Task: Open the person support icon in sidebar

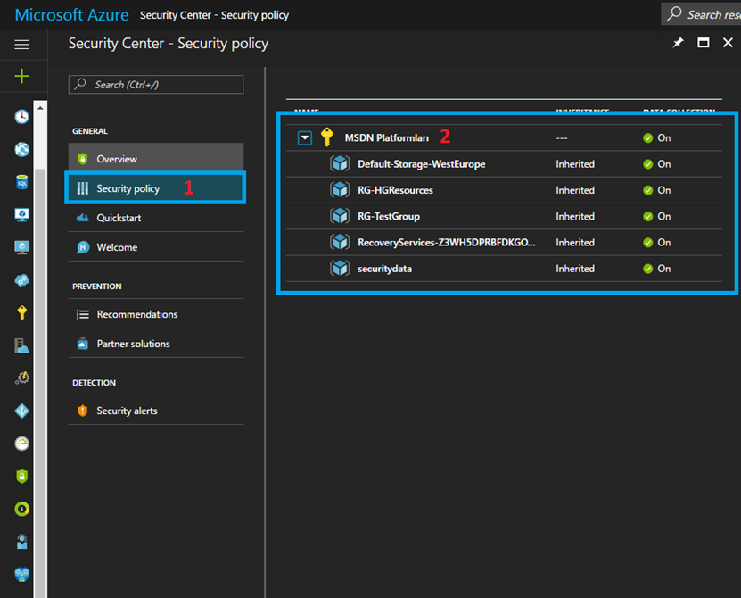Action: click(x=21, y=542)
